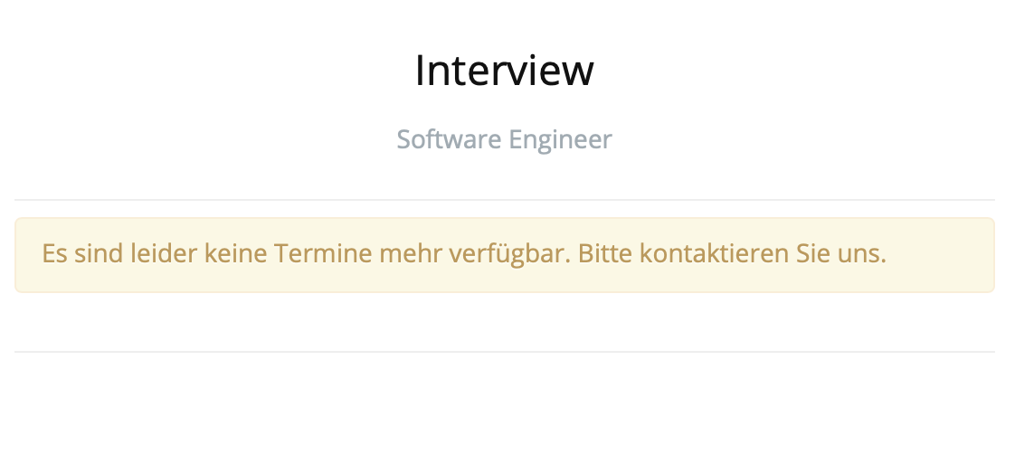Click the word sind in the alert
Image resolution: width=1015 pixels, height=474 pixels.
(x=99, y=253)
